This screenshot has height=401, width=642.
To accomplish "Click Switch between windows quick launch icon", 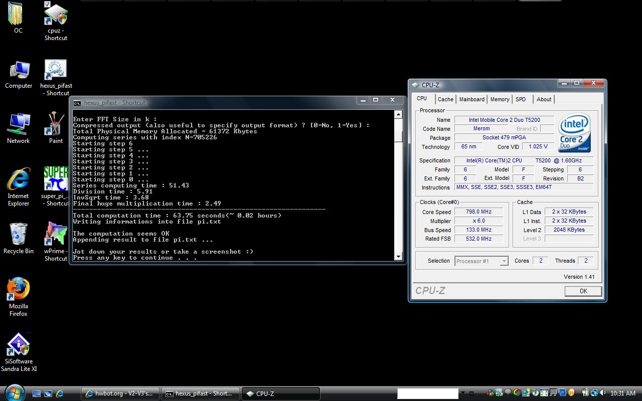I will tap(48, 394).
